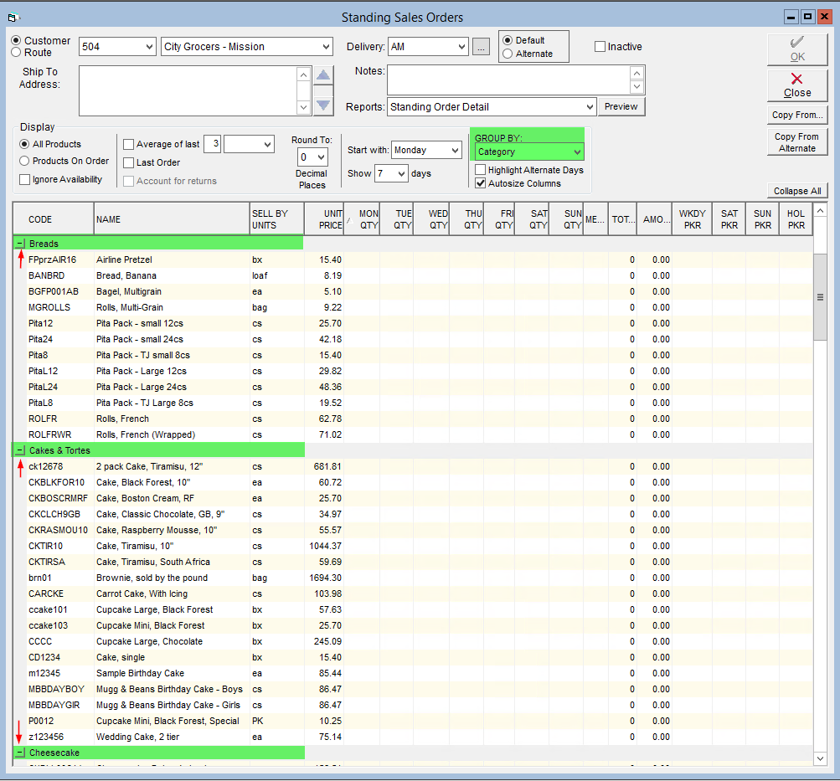Click the Average of last number field
The image size is (840, 781).
(x=212, y=144)
